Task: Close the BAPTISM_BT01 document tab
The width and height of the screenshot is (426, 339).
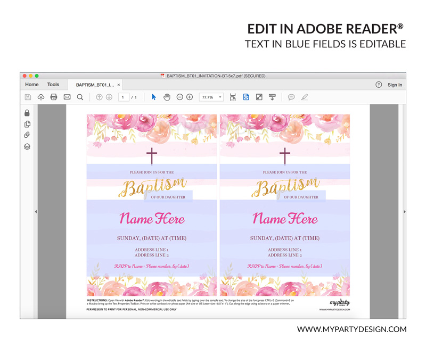Action: pos(119,85)
